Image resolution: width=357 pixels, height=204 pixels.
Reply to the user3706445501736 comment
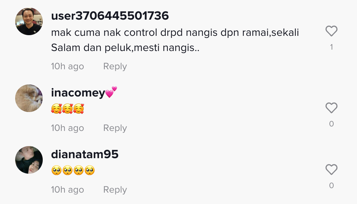[115, 66]
